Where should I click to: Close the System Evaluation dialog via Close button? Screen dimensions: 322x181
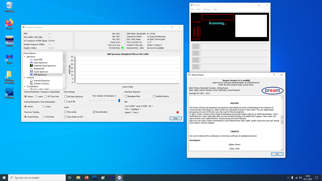pyautogui.click(x=175, y=118)
